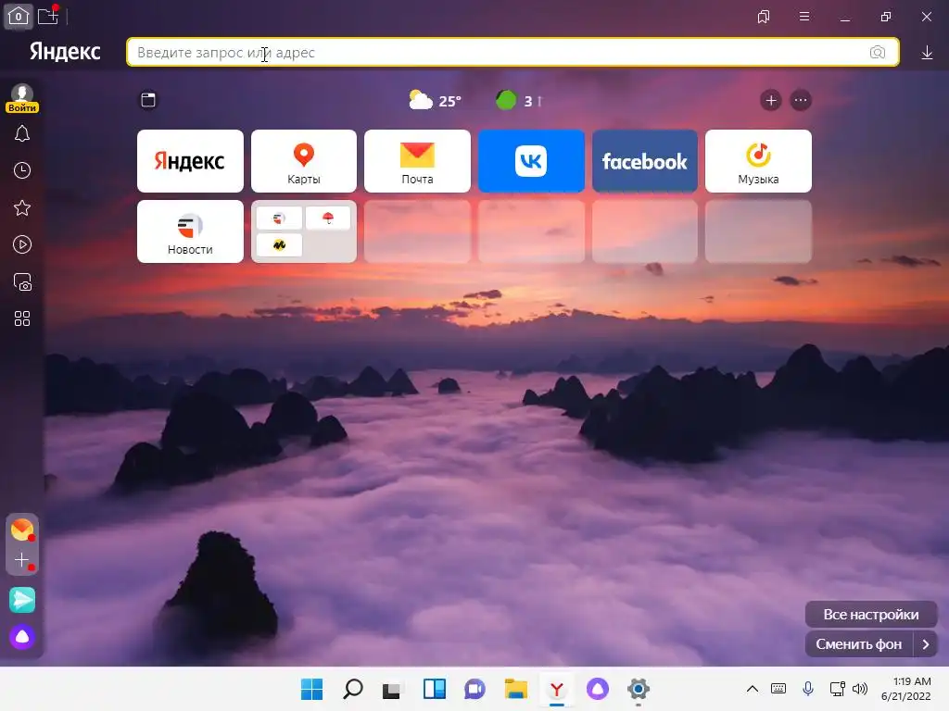Open the Яндекс tile
The width and height of the screenshot is (949, 711).
coord(190,161)
